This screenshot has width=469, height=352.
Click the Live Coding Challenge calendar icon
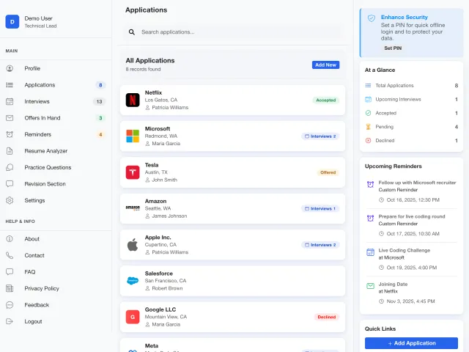point(370,252)
